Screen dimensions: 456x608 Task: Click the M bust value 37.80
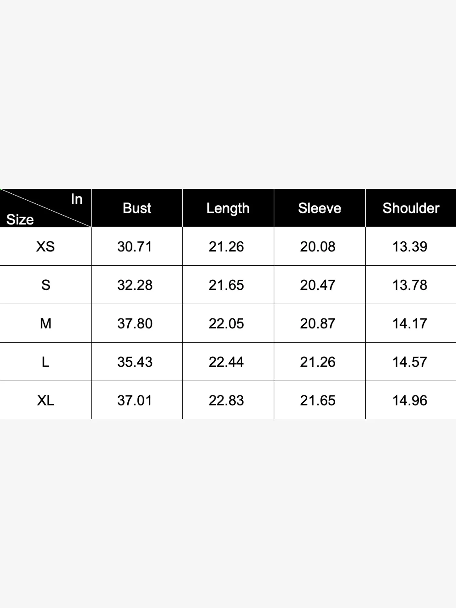pos(135,323)
